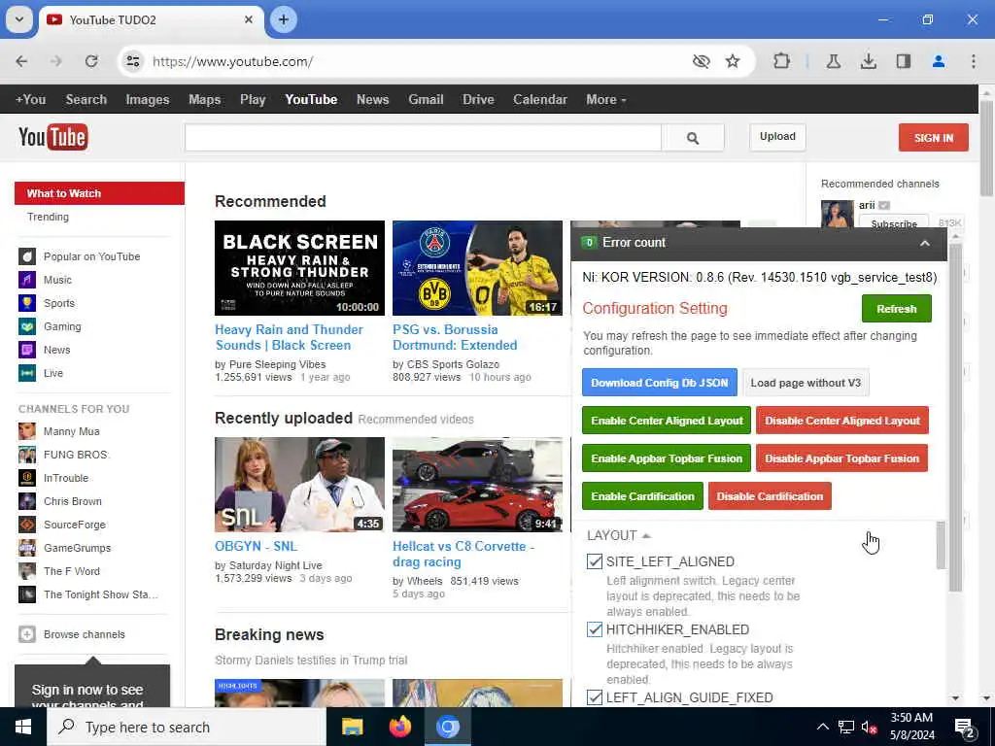Open the browser downloads icon
Viewport: 995px width, 746px height.
click(x=868, y=61)
